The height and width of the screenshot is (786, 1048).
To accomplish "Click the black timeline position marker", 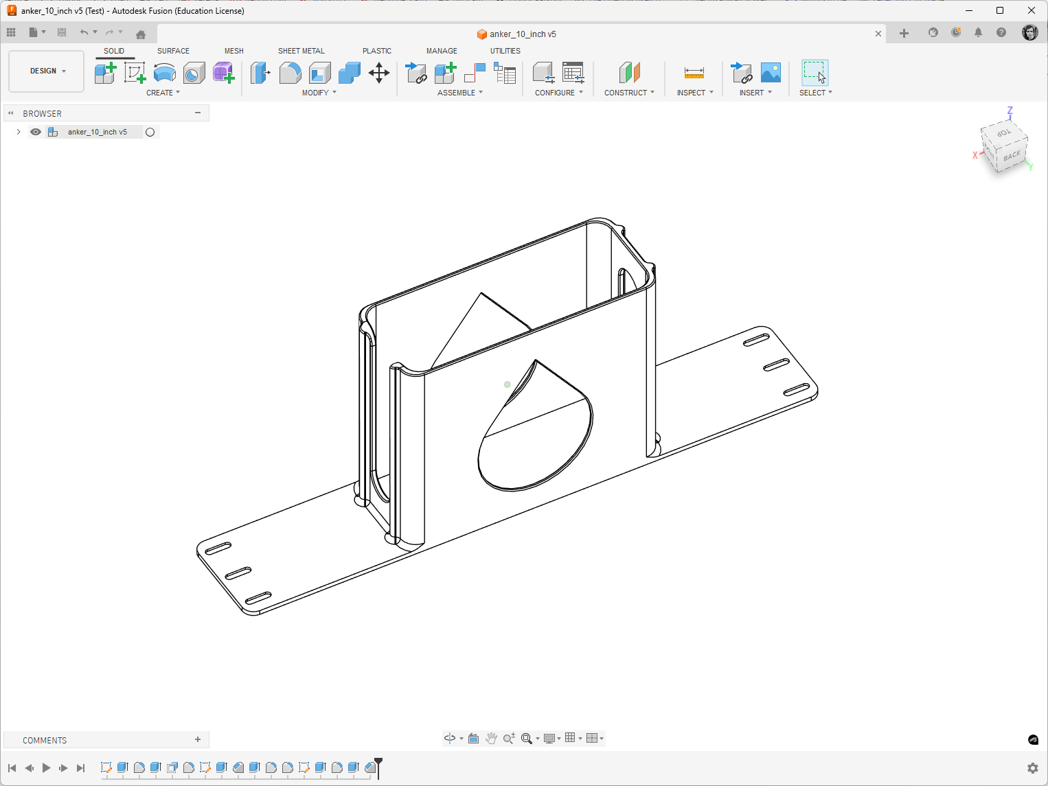I will click(378, 767).
